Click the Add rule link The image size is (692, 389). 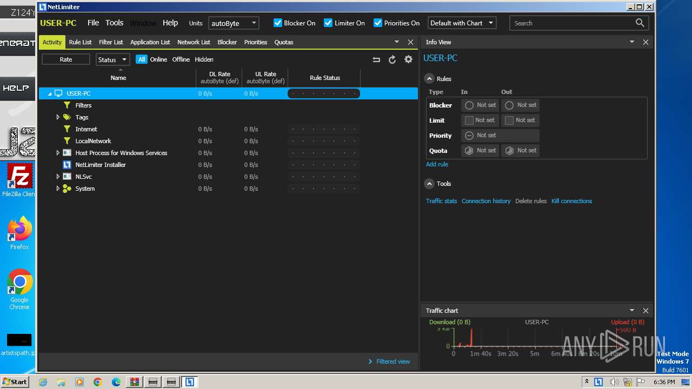pyautogui.click(x=437, y=164)
